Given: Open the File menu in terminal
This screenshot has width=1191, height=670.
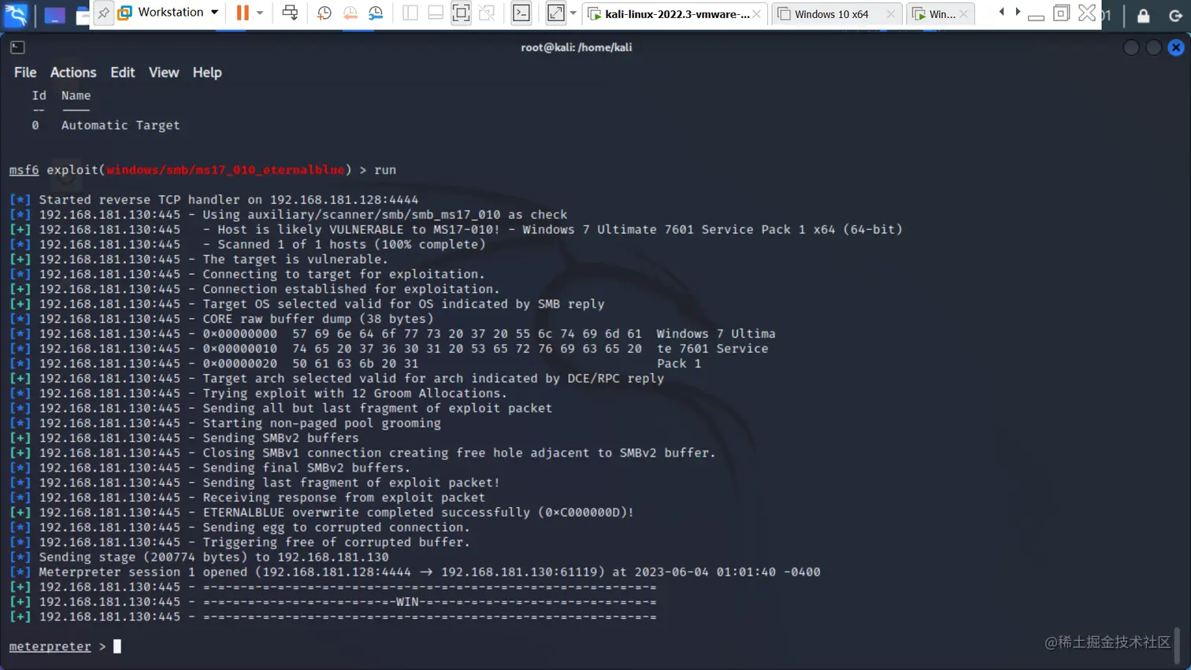Looking at the screenshot, I should 25,72.
